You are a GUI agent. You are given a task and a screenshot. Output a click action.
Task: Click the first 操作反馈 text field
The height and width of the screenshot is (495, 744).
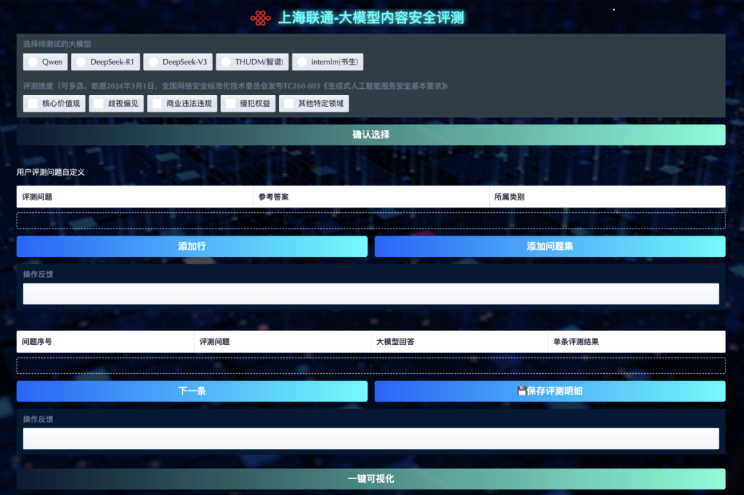click(x=371, y=294)
